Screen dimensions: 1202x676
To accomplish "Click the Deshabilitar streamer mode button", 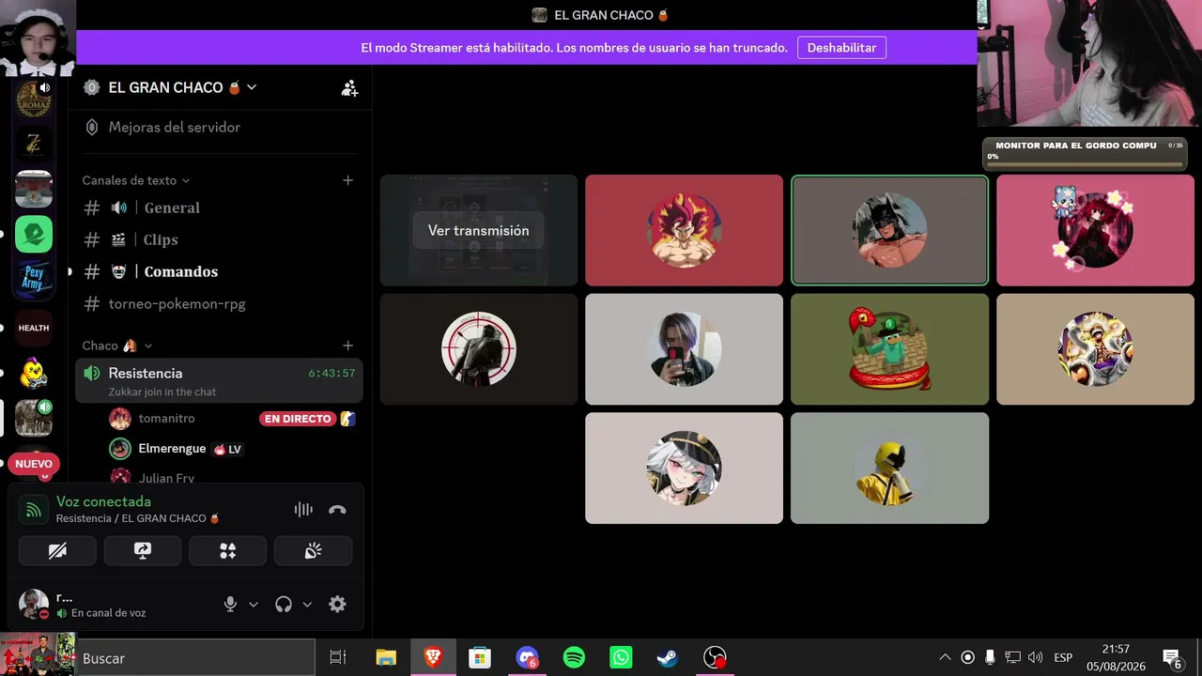I will click(841, 48).
